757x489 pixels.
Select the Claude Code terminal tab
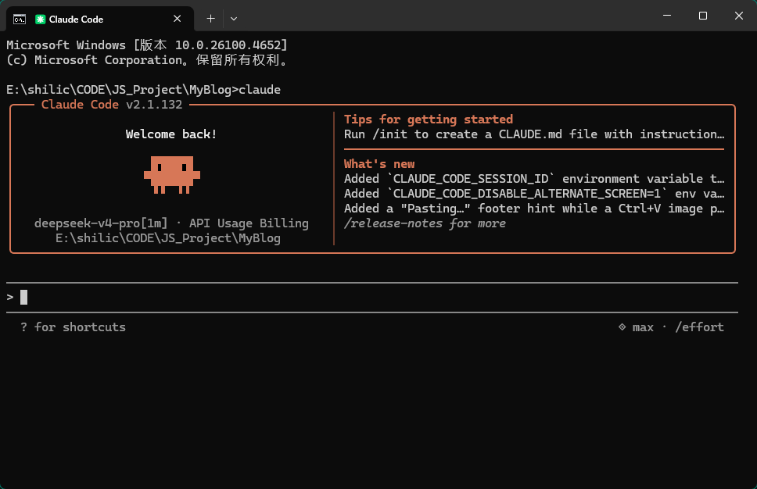pos(100,19)
